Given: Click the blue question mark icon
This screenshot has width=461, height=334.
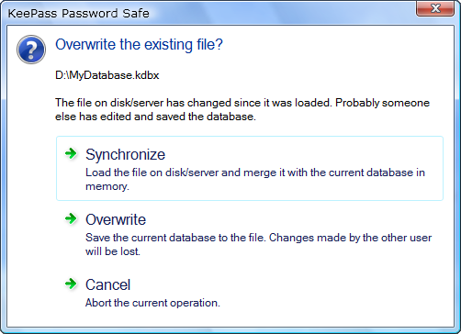Looking at the screenshot, I should (x=31, y=50).
